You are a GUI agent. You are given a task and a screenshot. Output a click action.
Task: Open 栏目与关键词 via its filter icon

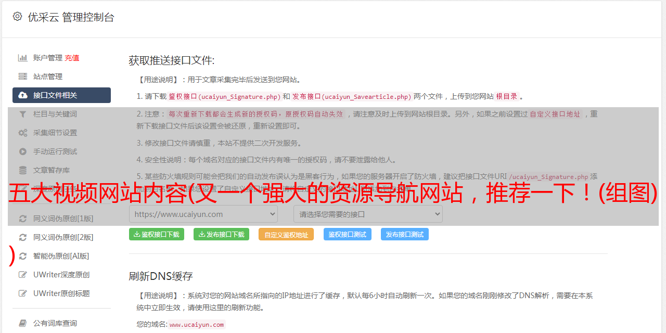coord(23,114)
